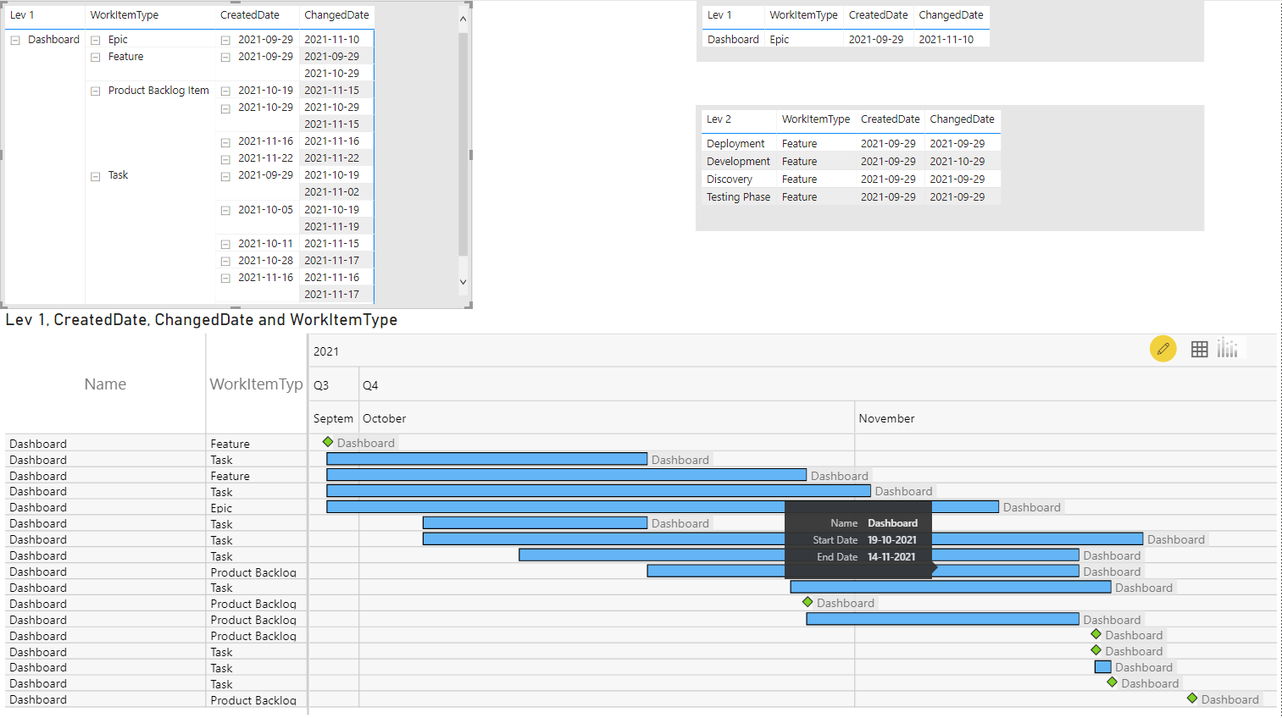The width and height of the screenshot is (1282, 718).
Task: Click the Name column header of the Gantt
Action: pyautogui.click(x=104, y=384)
